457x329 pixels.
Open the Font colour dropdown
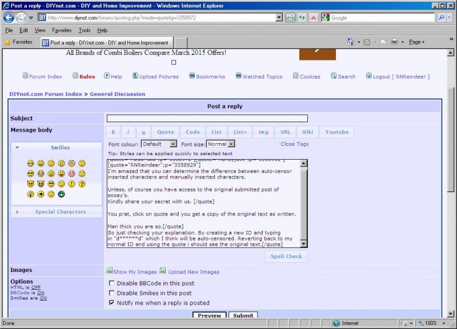159,144
